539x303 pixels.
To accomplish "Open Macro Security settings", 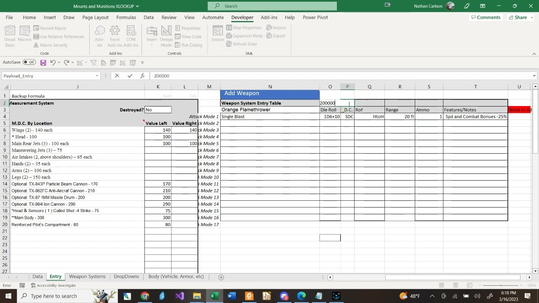I will 51,45.
